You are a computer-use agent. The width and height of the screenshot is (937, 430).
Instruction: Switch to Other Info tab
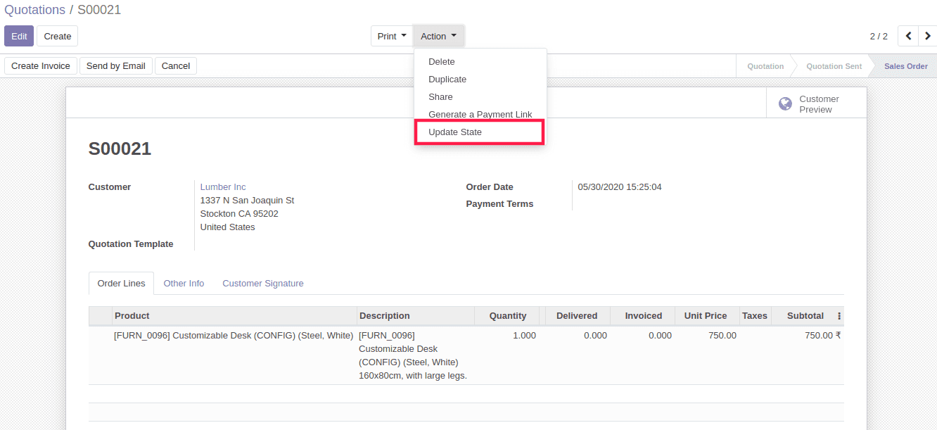pyautogui.click(x=184, y=284)
